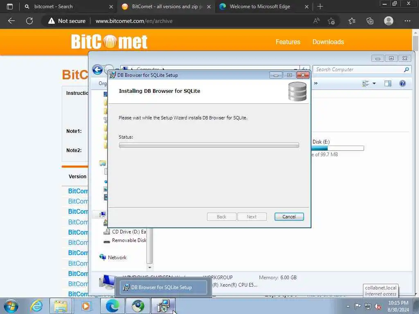Click the Not secure warning icon

point(51,21)
